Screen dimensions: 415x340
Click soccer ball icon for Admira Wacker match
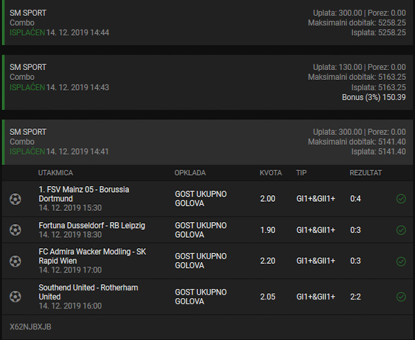pyautogui.click(x=15, y=261)
